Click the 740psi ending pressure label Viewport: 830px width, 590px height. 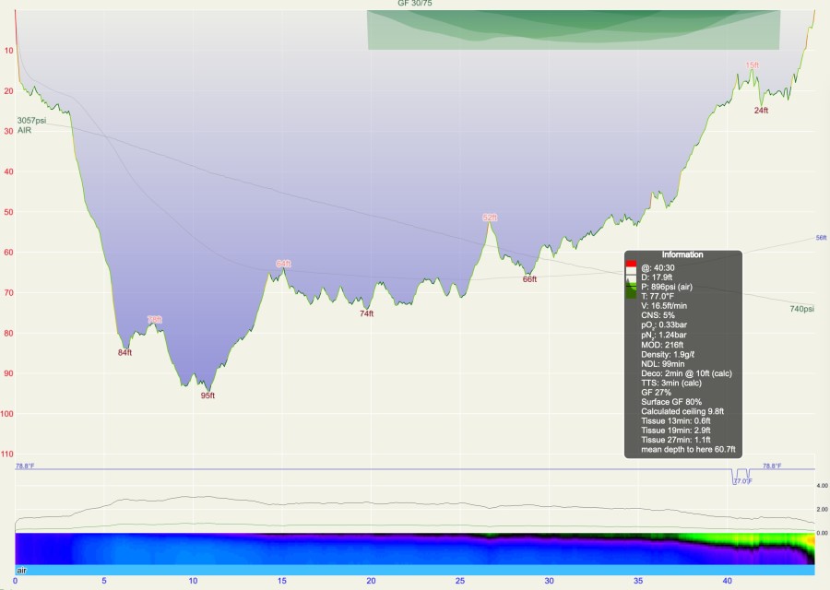pos(801,309)
